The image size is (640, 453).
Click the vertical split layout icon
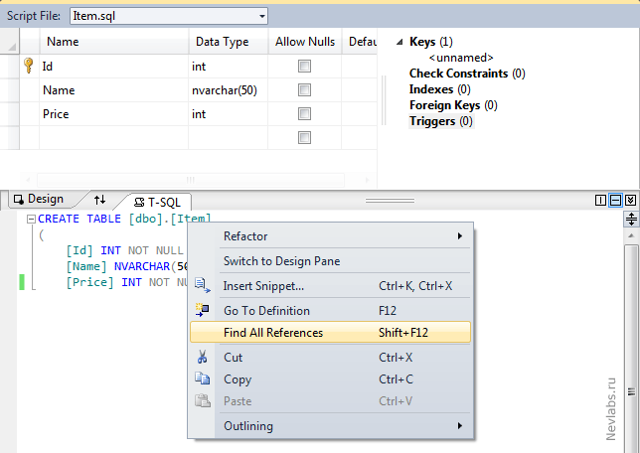(x=600, y=200)
